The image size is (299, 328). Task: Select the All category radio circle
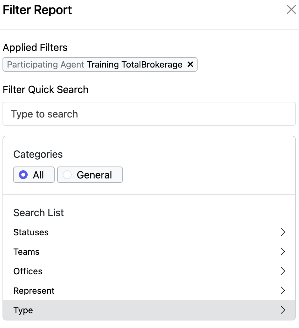pos(23,175)
